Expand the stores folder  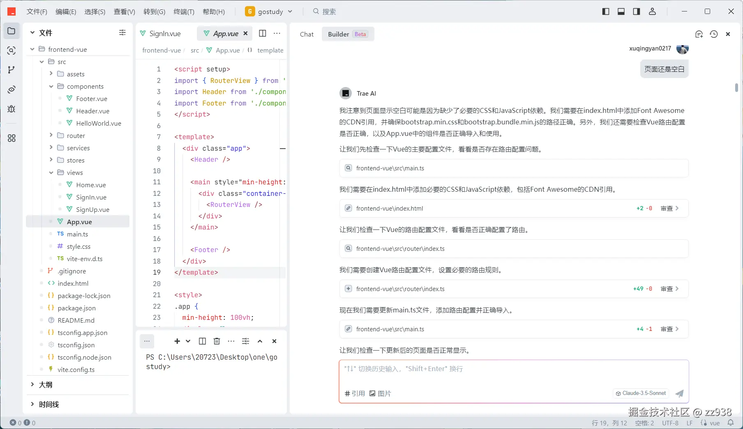point(51,160)
